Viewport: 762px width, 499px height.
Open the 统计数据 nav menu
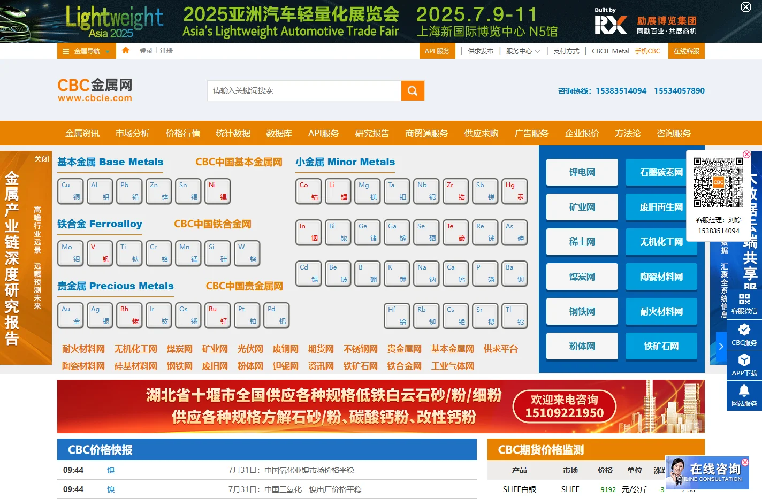pyautogui.click(x=233, y=133)
